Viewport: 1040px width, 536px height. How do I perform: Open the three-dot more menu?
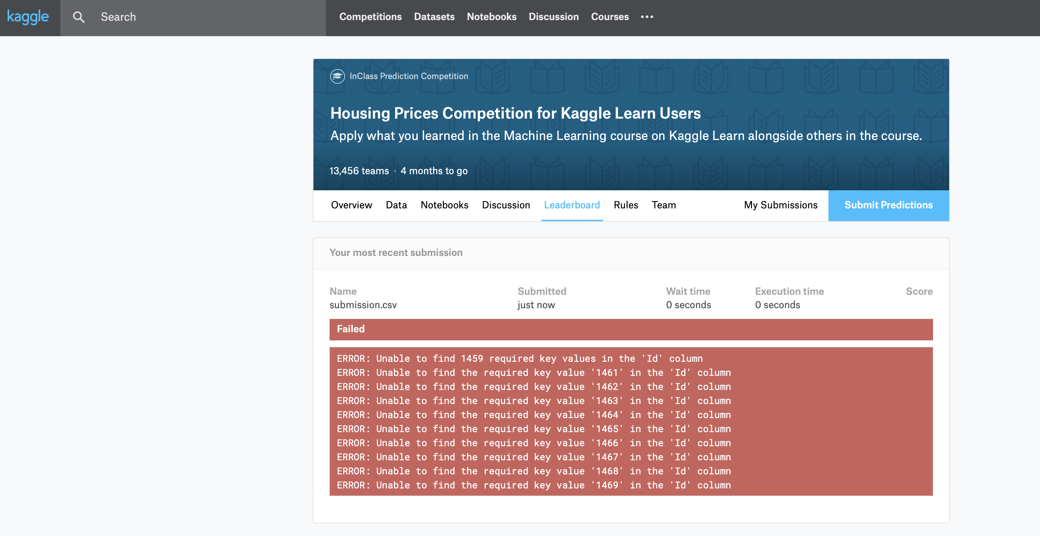647,17
